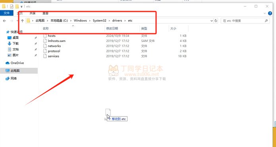Viewport: 276px width, 147px height.
Task: Click the pin icon beside 图片
Action: pyautogui.click(x=36, y=55)
